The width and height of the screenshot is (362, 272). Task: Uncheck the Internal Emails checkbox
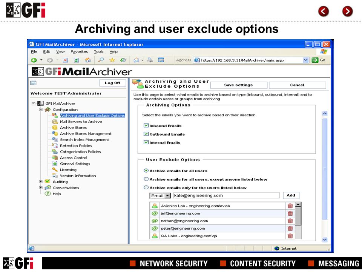point(146,142)
